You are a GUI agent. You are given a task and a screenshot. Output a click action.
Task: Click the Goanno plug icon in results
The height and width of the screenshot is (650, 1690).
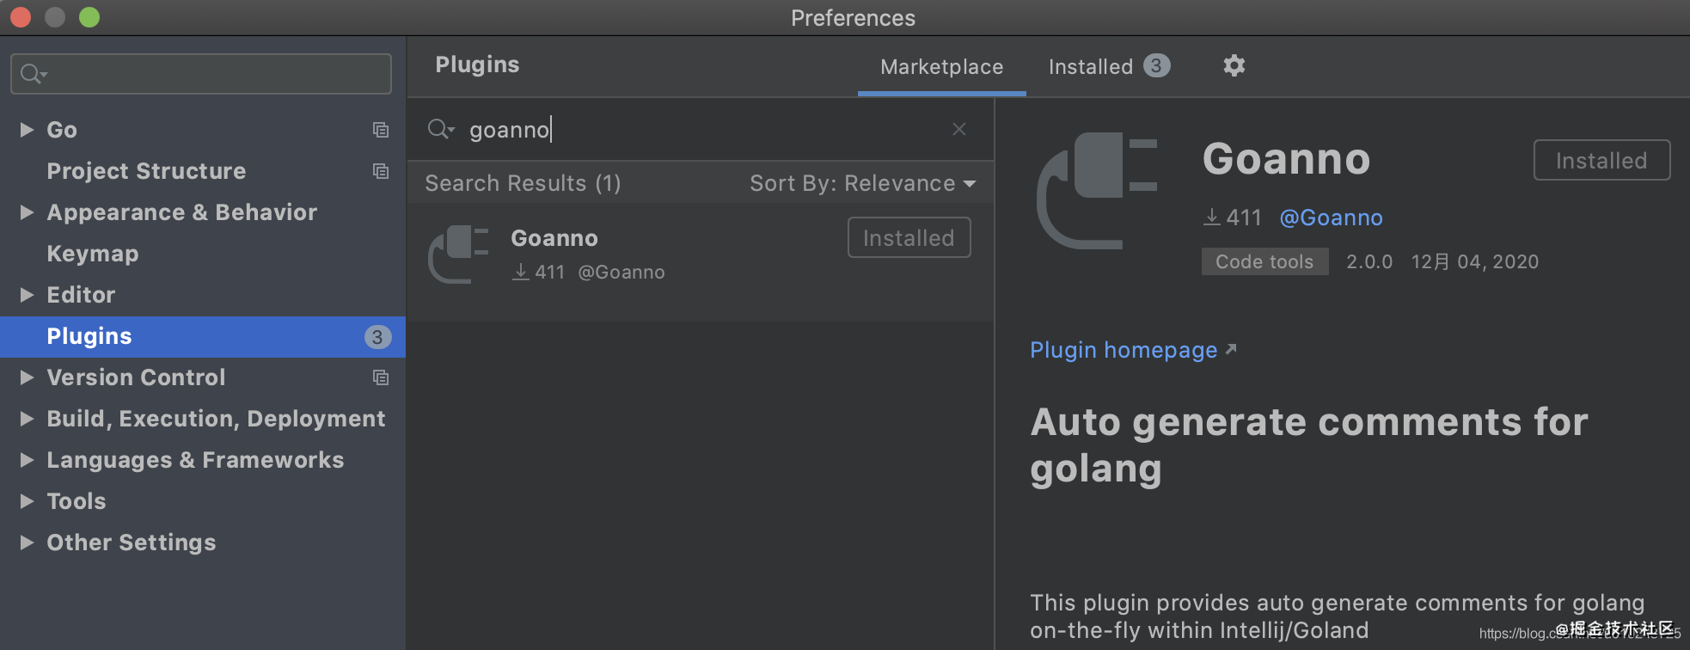(458, 254)
